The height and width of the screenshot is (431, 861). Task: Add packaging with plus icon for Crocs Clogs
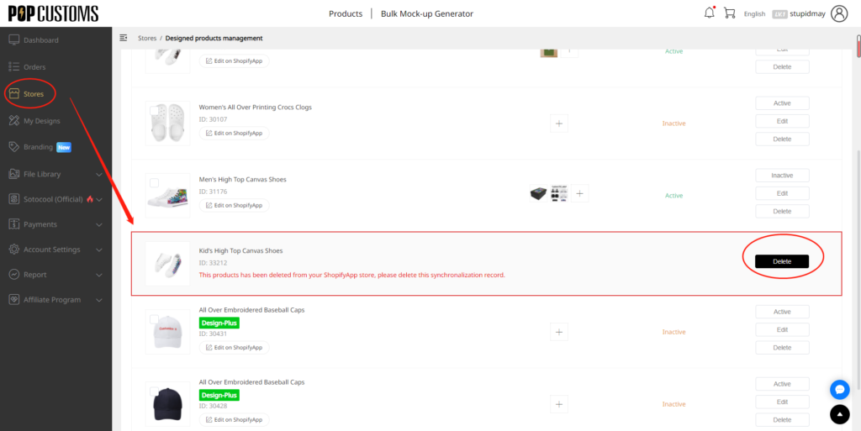[559, 124]
